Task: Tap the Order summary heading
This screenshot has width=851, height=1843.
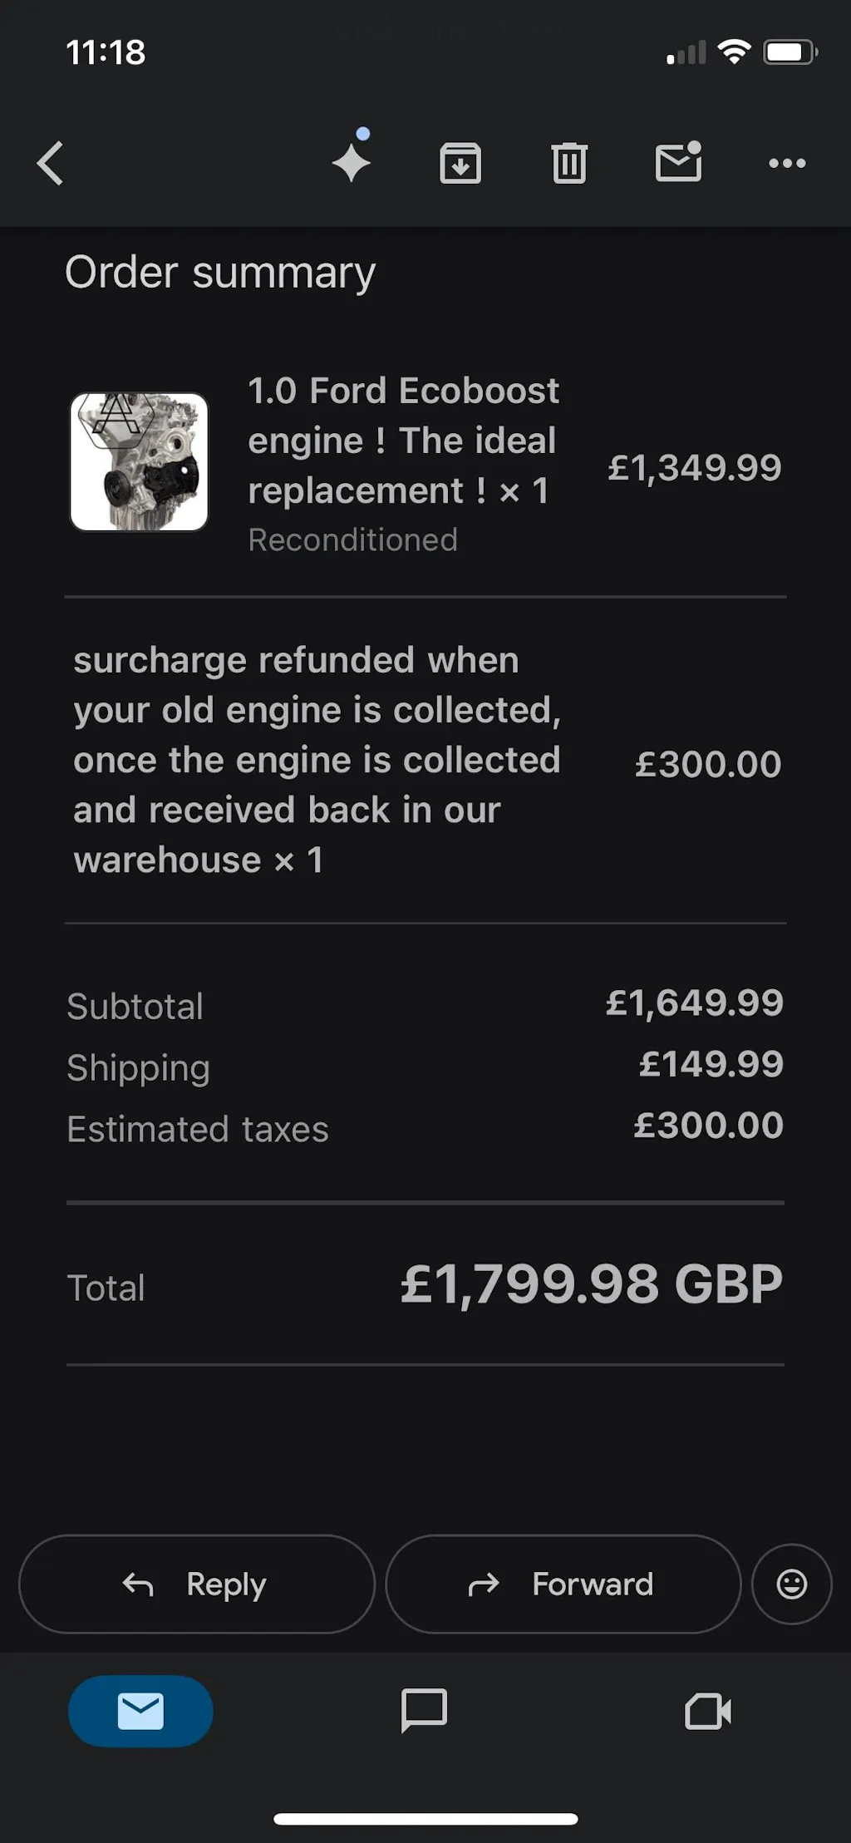Action: [x=220, y=273]
